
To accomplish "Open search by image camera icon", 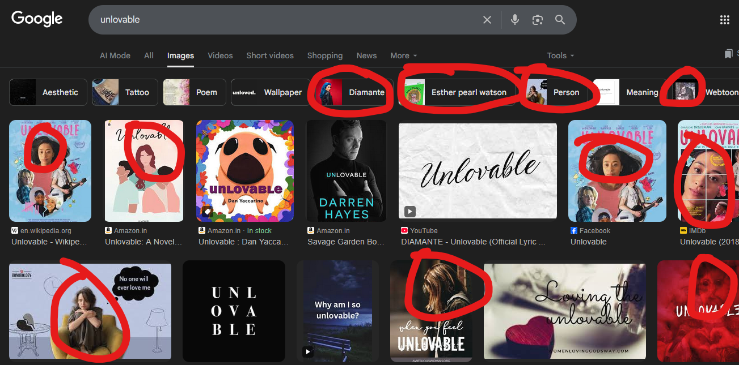I will [537, 20].
